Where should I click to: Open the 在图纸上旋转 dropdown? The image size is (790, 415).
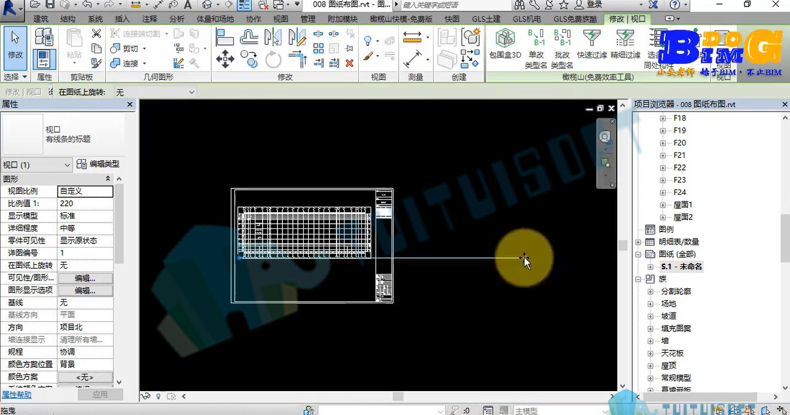155,92
